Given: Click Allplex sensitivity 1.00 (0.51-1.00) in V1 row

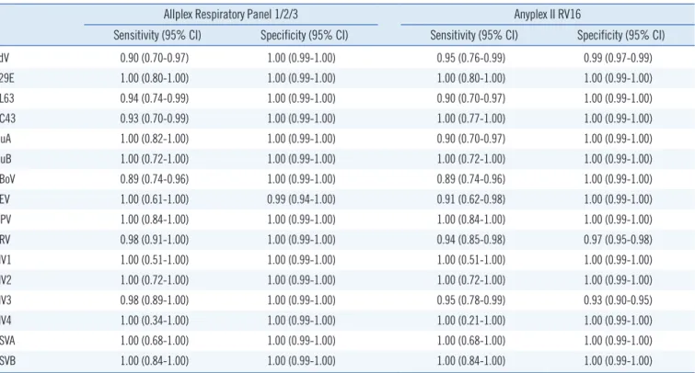Looking at the screenshot, I should 155,260.
